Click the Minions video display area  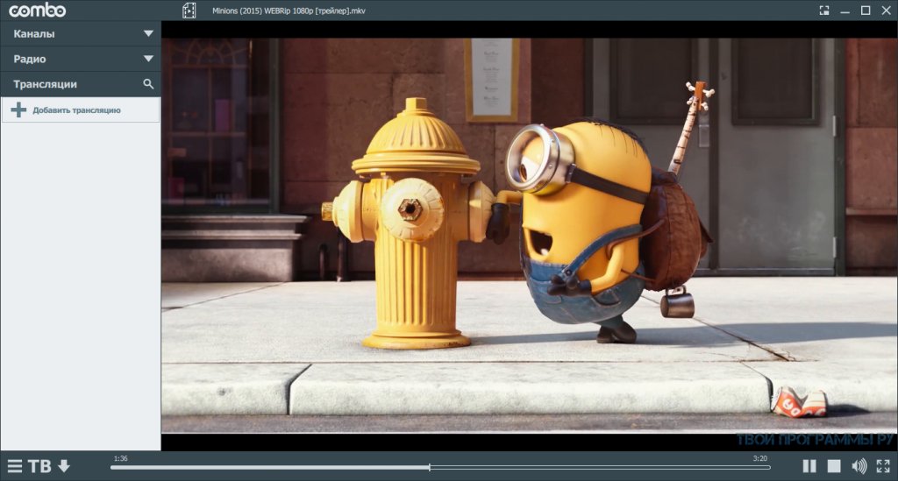[x=529, y=236]
